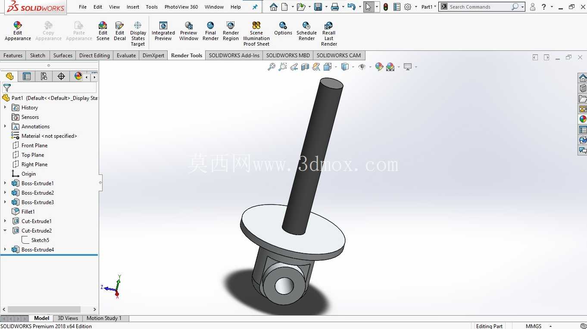Image resolution: width=587 pixels, height=329 pixels.
Task: Switch to the Evaluate tab
Action: click(126, 56)
